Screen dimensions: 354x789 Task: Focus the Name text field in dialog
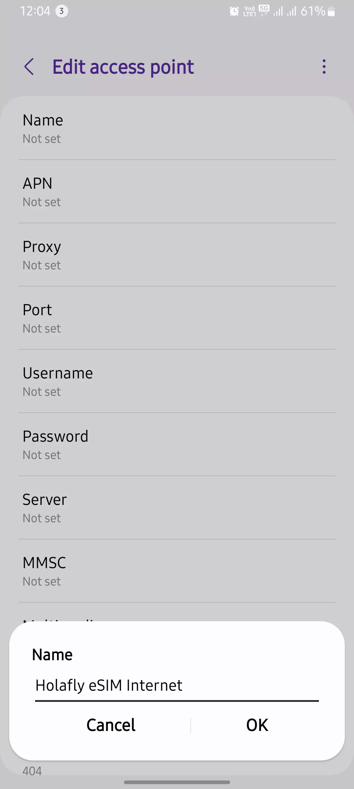pyautogui.click(x=177, y=685)
